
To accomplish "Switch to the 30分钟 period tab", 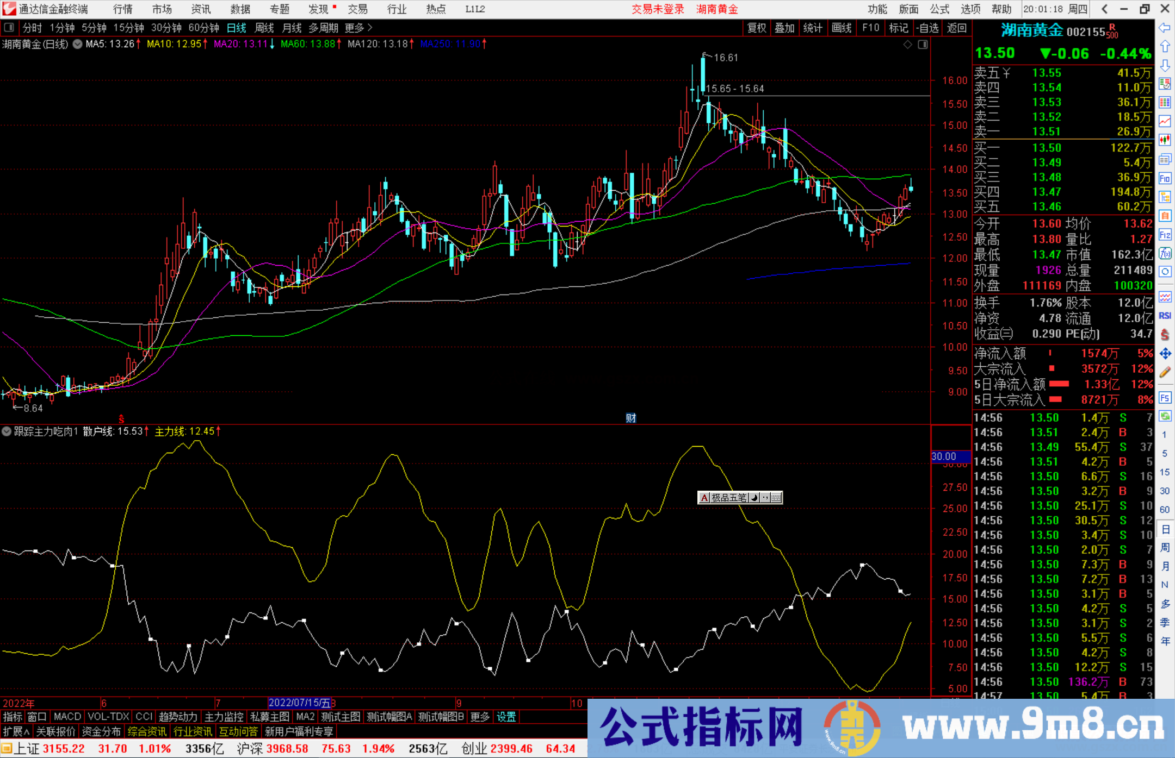I will coord(166,28).
